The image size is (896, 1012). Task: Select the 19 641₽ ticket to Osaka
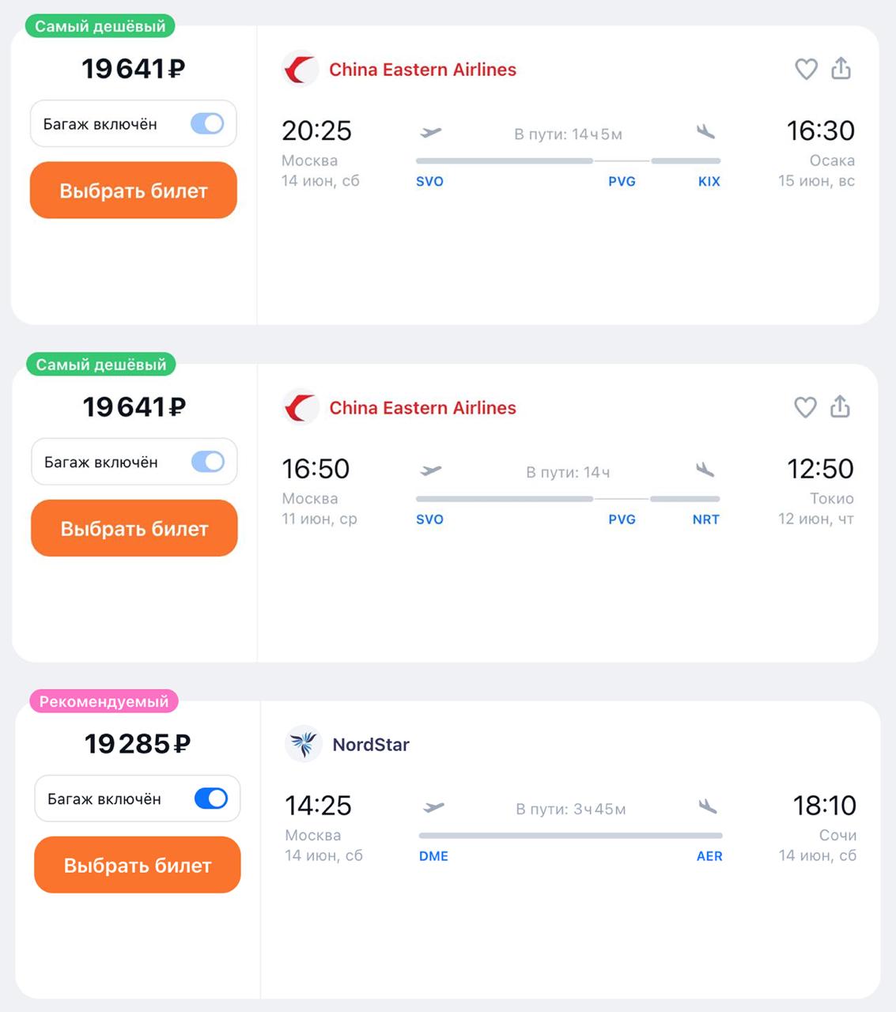coord(134,191)
